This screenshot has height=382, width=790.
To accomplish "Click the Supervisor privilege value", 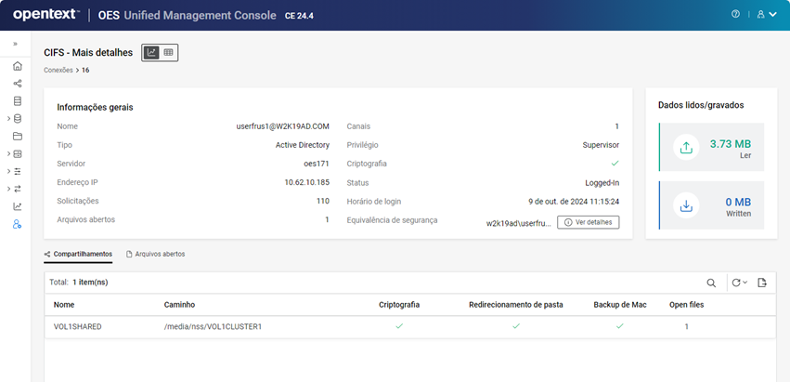I will tap(601, 145).
